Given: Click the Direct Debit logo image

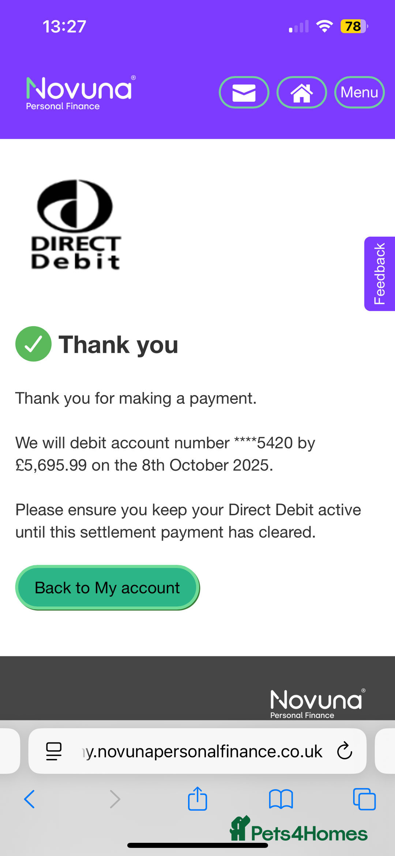Looking at the screenshot, I should click(x=76, y=225).
